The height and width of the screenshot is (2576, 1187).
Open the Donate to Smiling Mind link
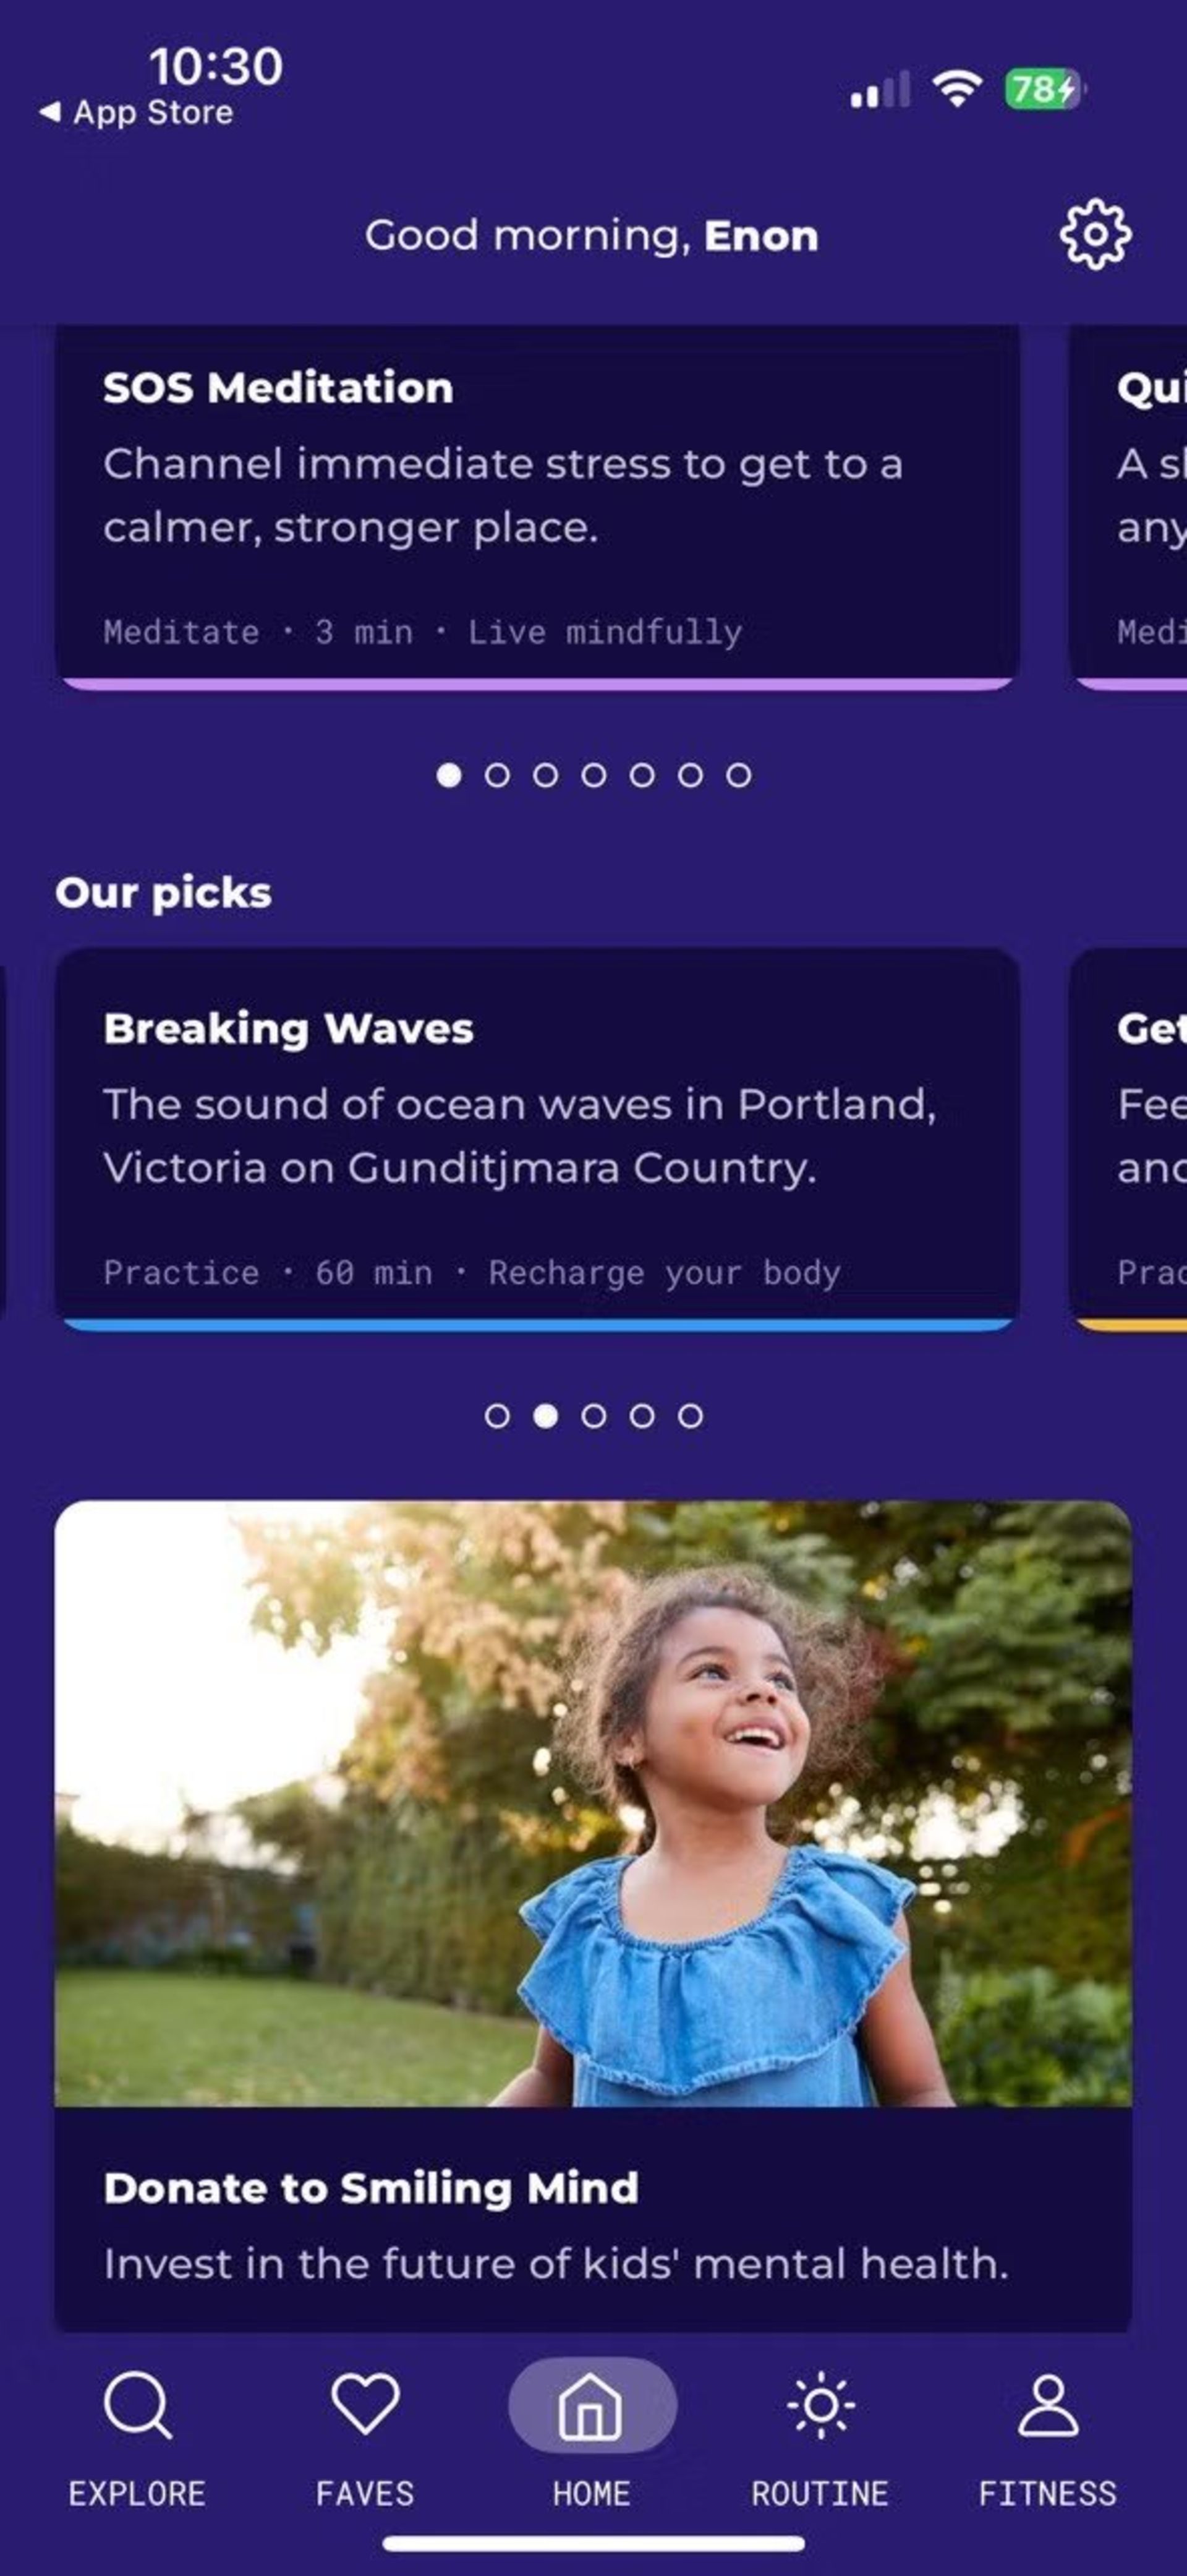tap(371, 2188)
